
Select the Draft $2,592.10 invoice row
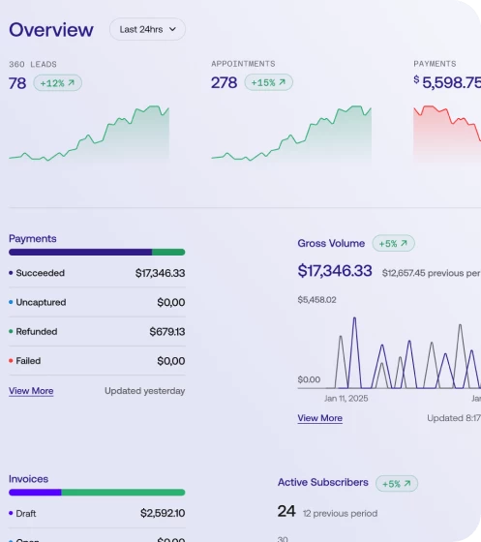coord(97,513)
